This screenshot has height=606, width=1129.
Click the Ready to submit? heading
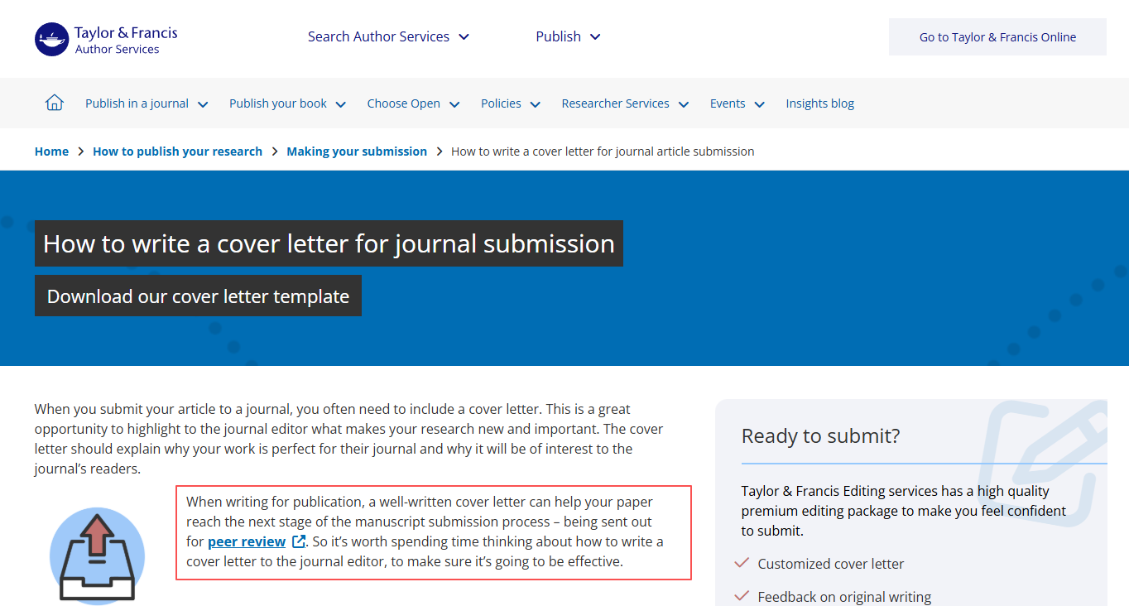[820, 436]
